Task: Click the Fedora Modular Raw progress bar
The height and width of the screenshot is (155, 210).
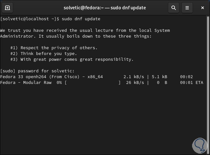Action: (x=92, y=83)
